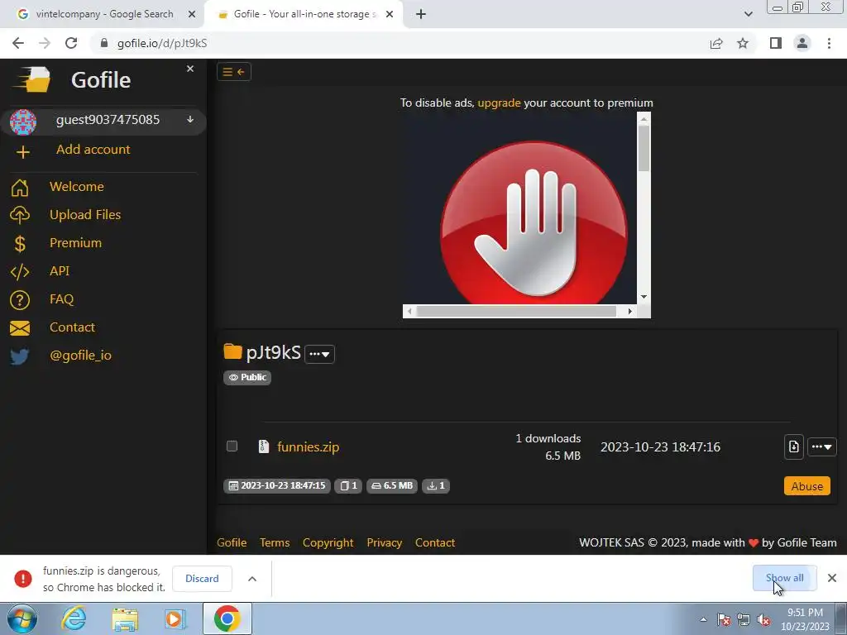847x635 pixels.
Task: Close the Gofile sidebar with X
Action: pyautogui.click(x=190, y=69)
